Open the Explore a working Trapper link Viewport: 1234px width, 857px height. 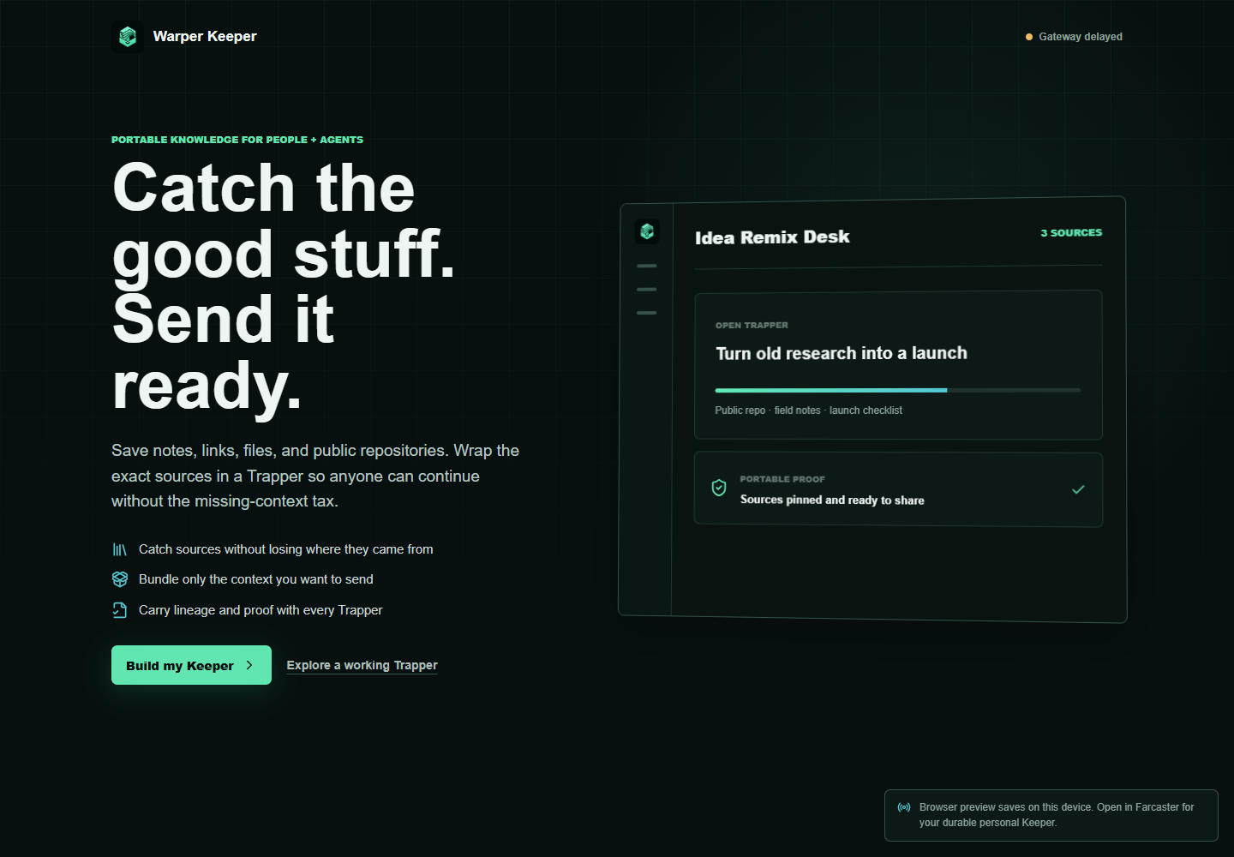coord(362,665)
